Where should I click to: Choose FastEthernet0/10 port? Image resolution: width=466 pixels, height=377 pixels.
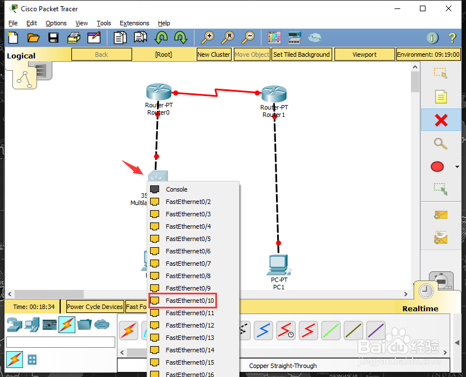point(193,301)
